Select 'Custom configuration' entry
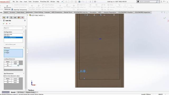169x95 pixels. click(x=13, y=37)
